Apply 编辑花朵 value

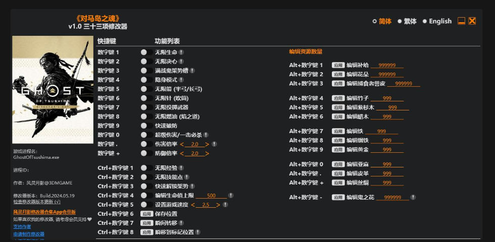point(338,75)
